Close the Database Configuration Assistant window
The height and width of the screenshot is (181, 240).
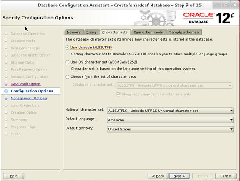click(235, 5)
